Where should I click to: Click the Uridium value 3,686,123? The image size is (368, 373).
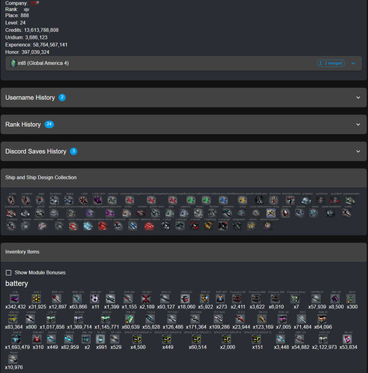(x=36, y=37)
